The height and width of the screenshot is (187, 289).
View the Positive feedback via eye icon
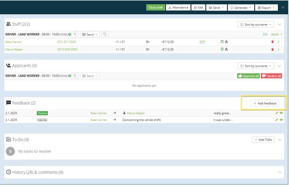(x=281, y=113)
